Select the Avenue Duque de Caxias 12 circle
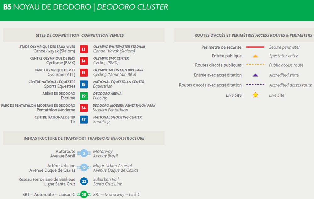314x199 pixels. tap(84, 168)
